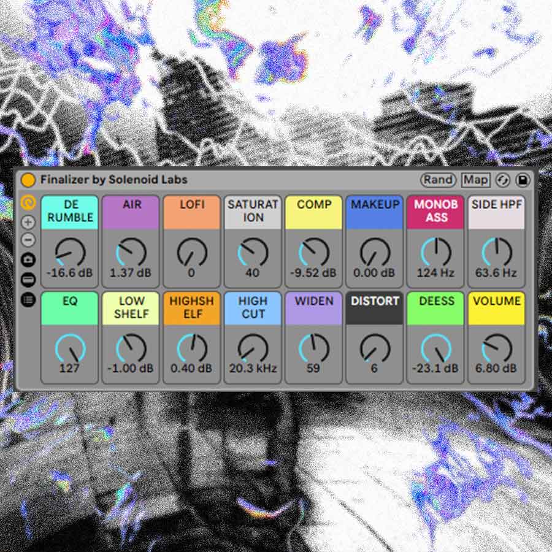Click the plus icon to show more macros

28,221
